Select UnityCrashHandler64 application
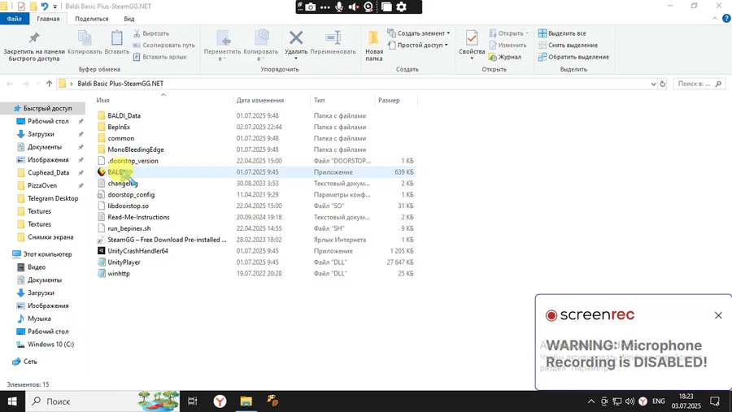 click(137, 251)
